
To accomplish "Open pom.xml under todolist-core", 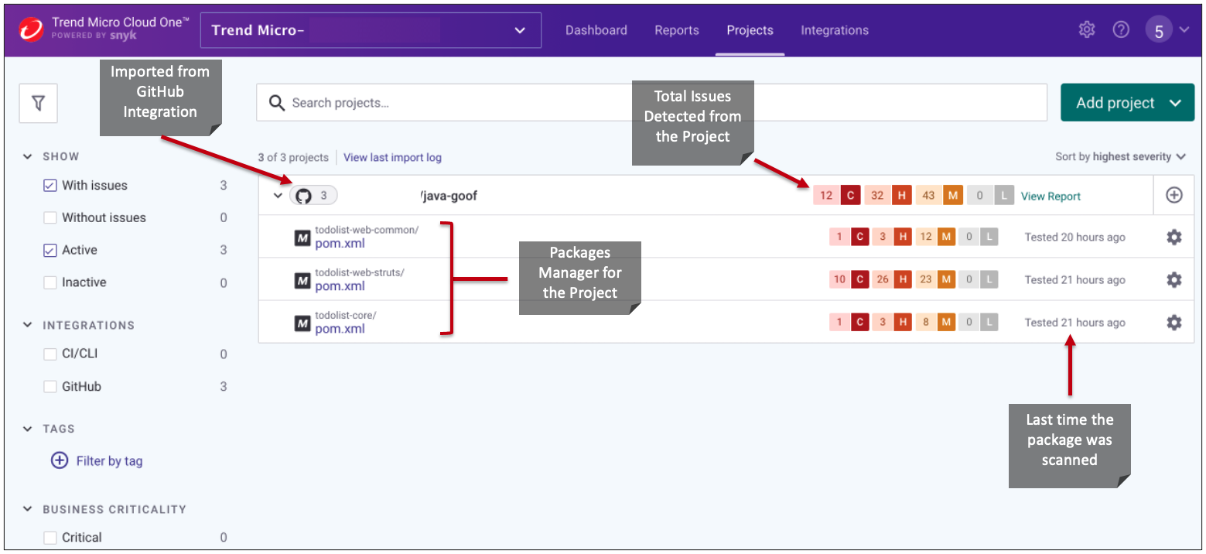I will pyautogui.click(x=340, y=329).
